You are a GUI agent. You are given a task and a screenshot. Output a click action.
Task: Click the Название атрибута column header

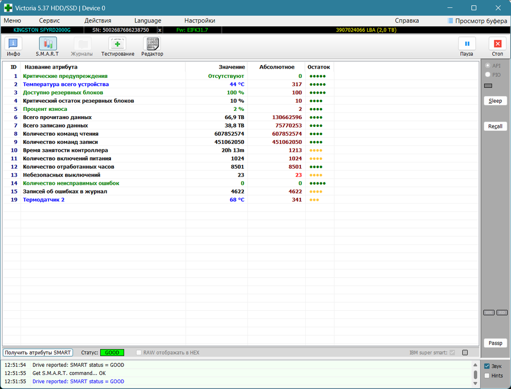[103, 67]
